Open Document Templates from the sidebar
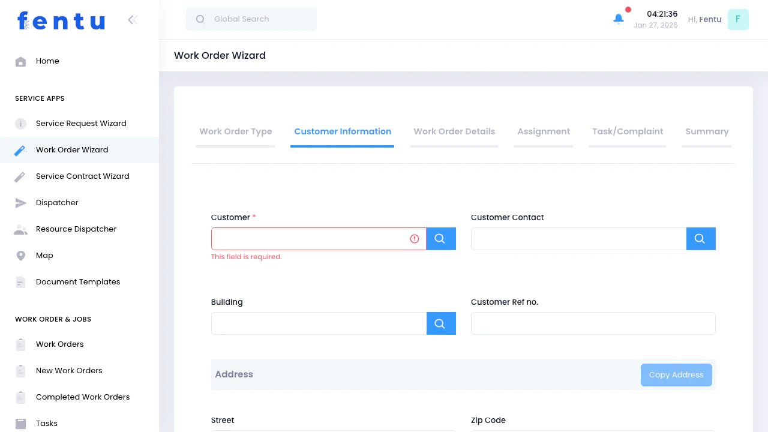 [78, 281]
